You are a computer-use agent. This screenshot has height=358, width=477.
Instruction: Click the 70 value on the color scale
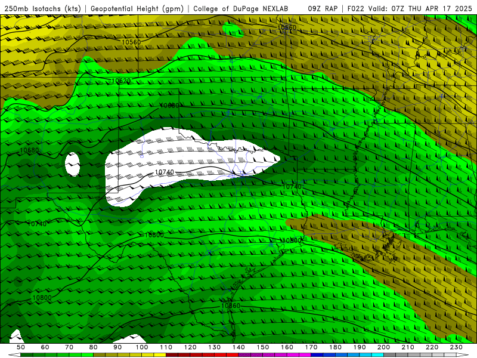69,347
